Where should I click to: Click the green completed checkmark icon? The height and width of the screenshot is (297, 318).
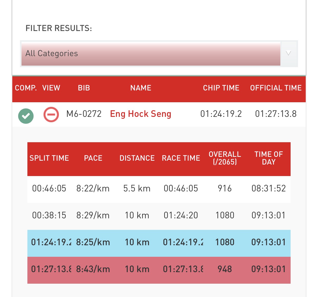pyautogui.click(x=26, y=116)
